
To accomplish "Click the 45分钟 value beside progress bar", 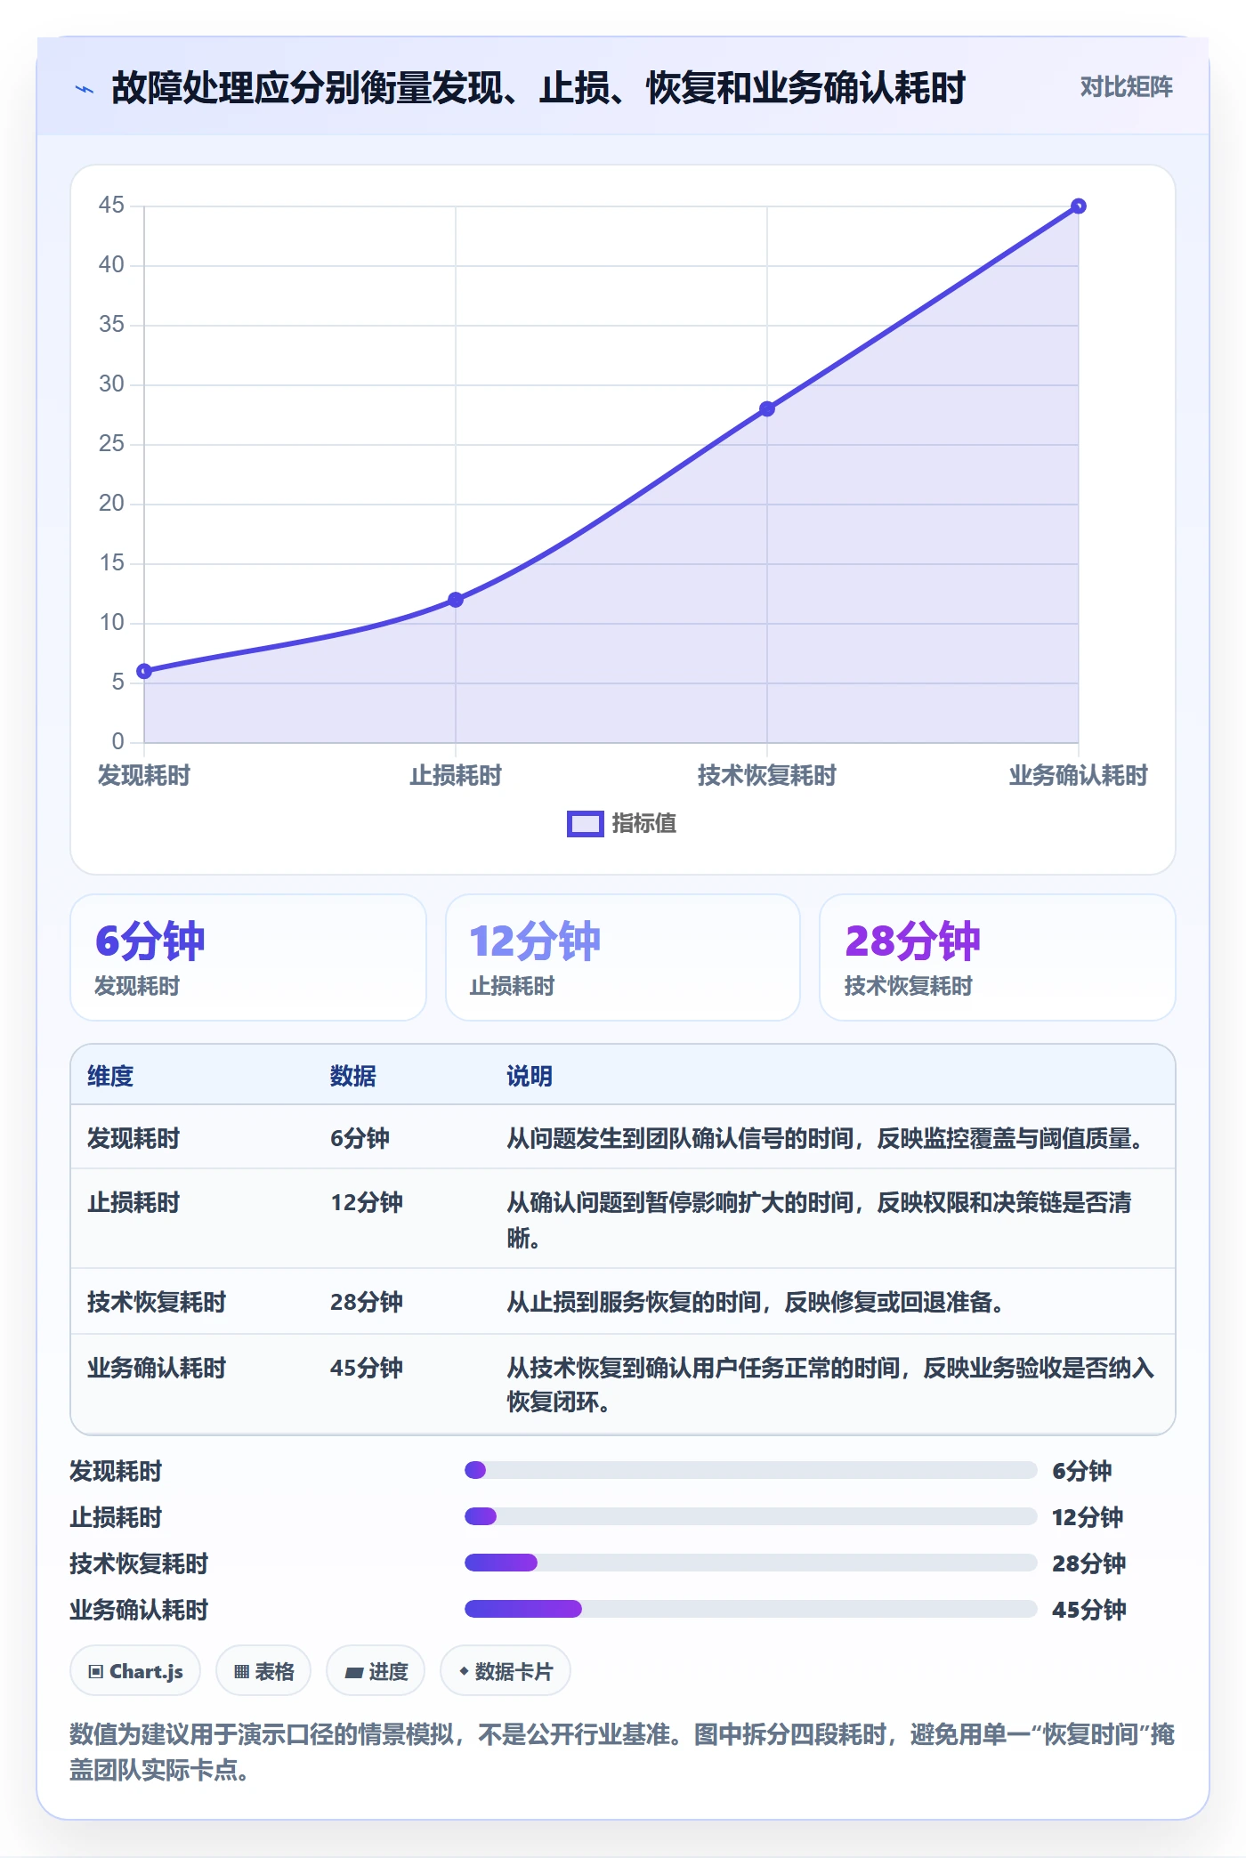I will coord(1089,1610).
